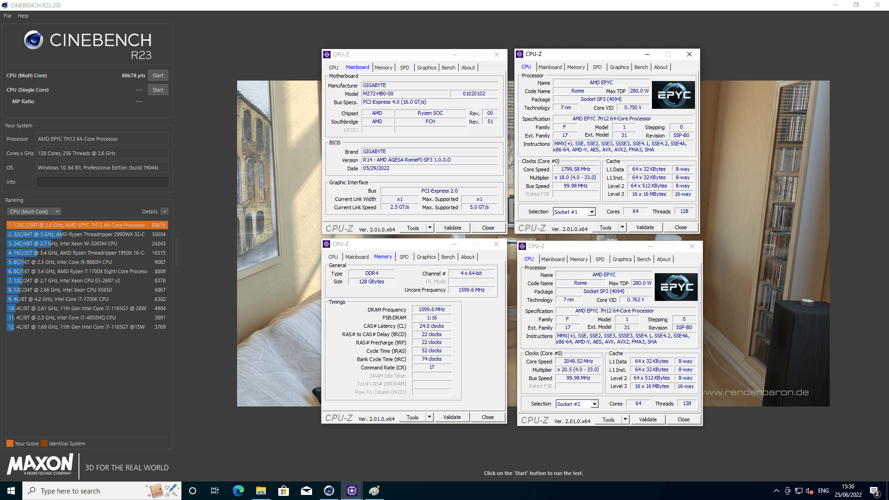Screen dimensions: 889x500
Task: Click CPU-Z Memory window title icon
Action: 326,244
